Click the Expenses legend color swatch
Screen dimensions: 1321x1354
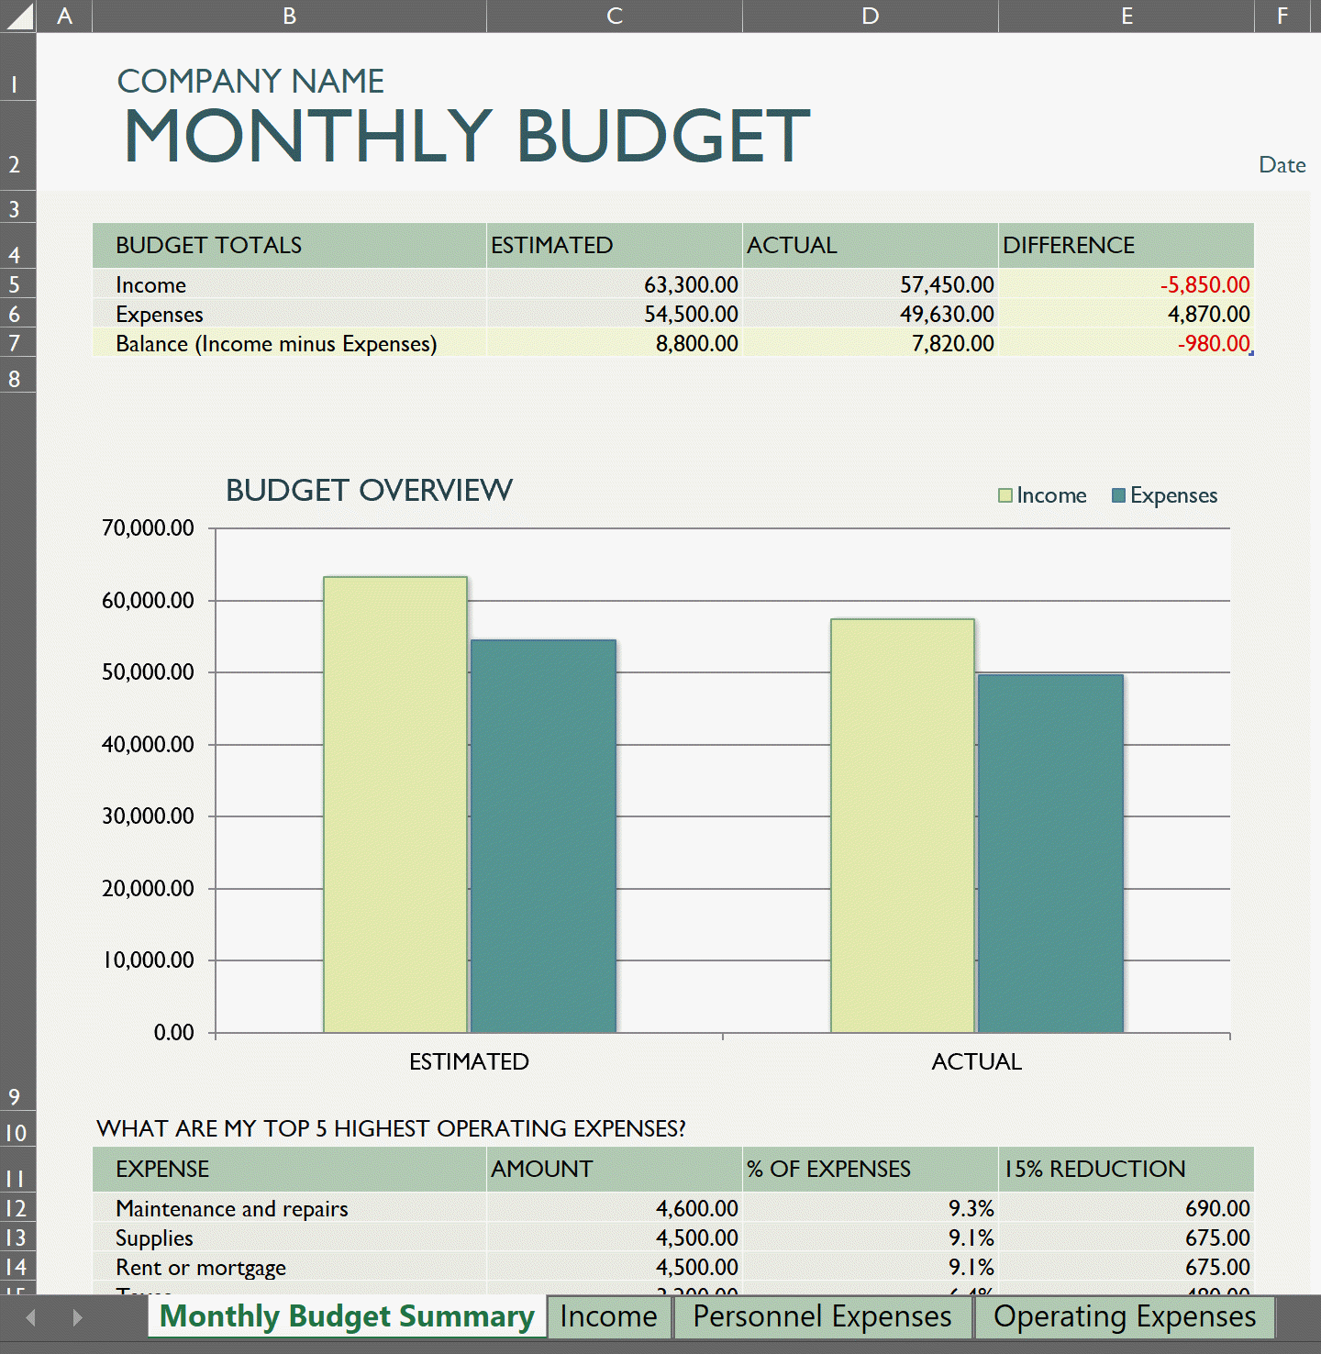click(1118, 495)
